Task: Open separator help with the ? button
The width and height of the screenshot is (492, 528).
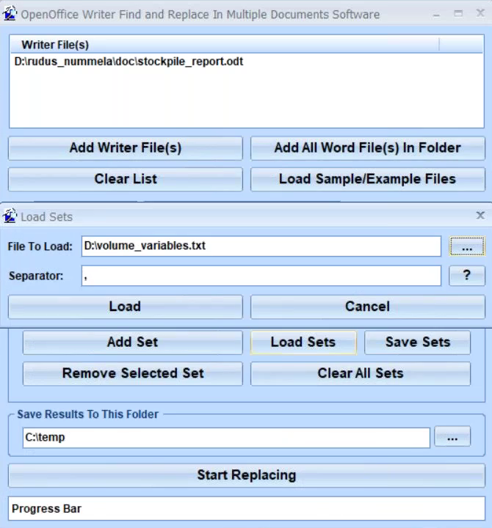Action: [x=467, y=276]
